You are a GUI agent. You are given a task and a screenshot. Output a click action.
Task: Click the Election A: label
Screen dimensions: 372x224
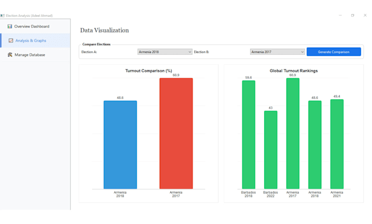point(89,52)
